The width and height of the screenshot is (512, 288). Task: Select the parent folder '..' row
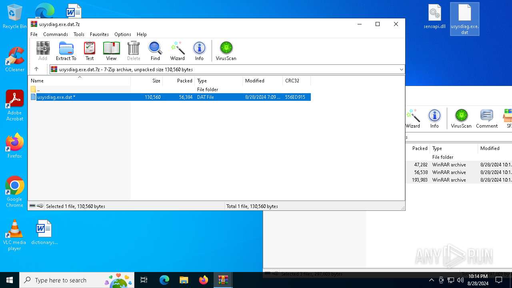[x=170, y=90]
